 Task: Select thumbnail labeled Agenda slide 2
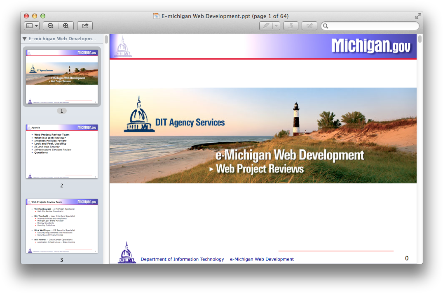click(61, 152)
